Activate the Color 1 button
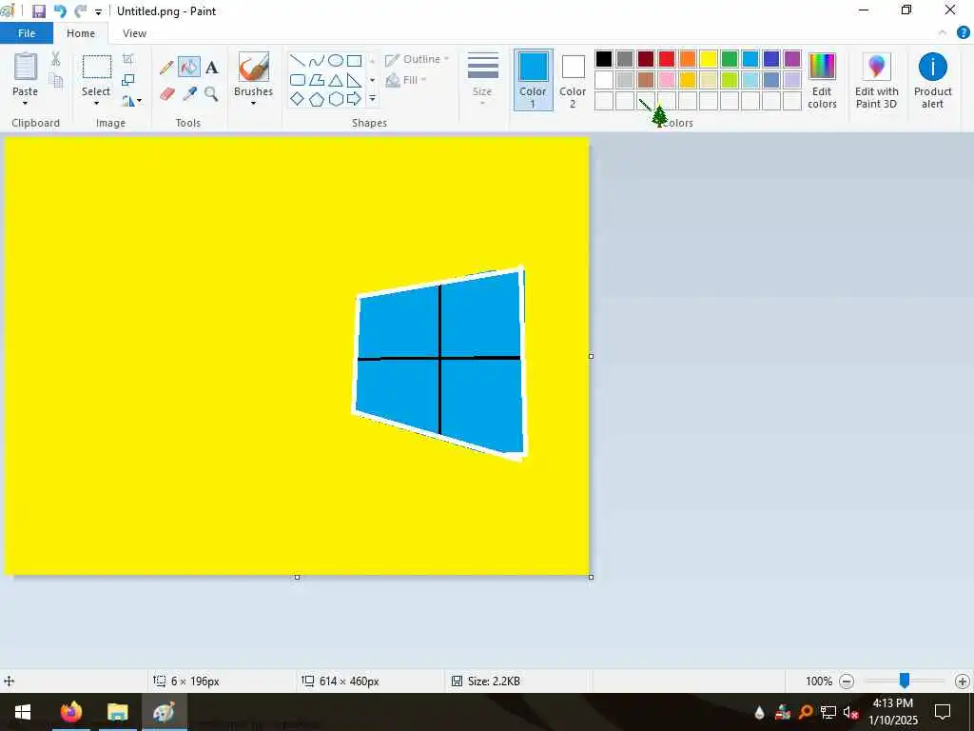 (533, 80)
